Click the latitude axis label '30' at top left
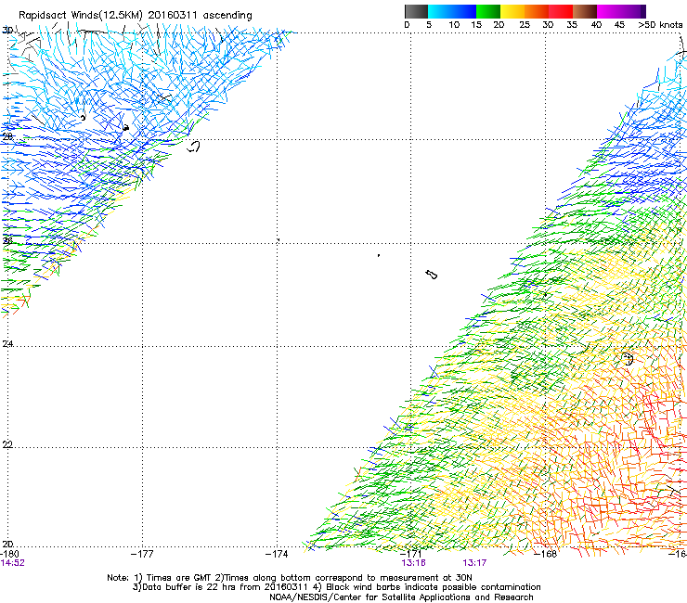Screen dimensions: 687x603 coord(7,31)
